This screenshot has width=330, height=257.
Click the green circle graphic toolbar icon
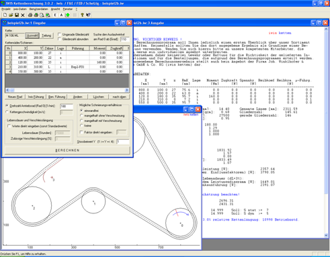67,15
